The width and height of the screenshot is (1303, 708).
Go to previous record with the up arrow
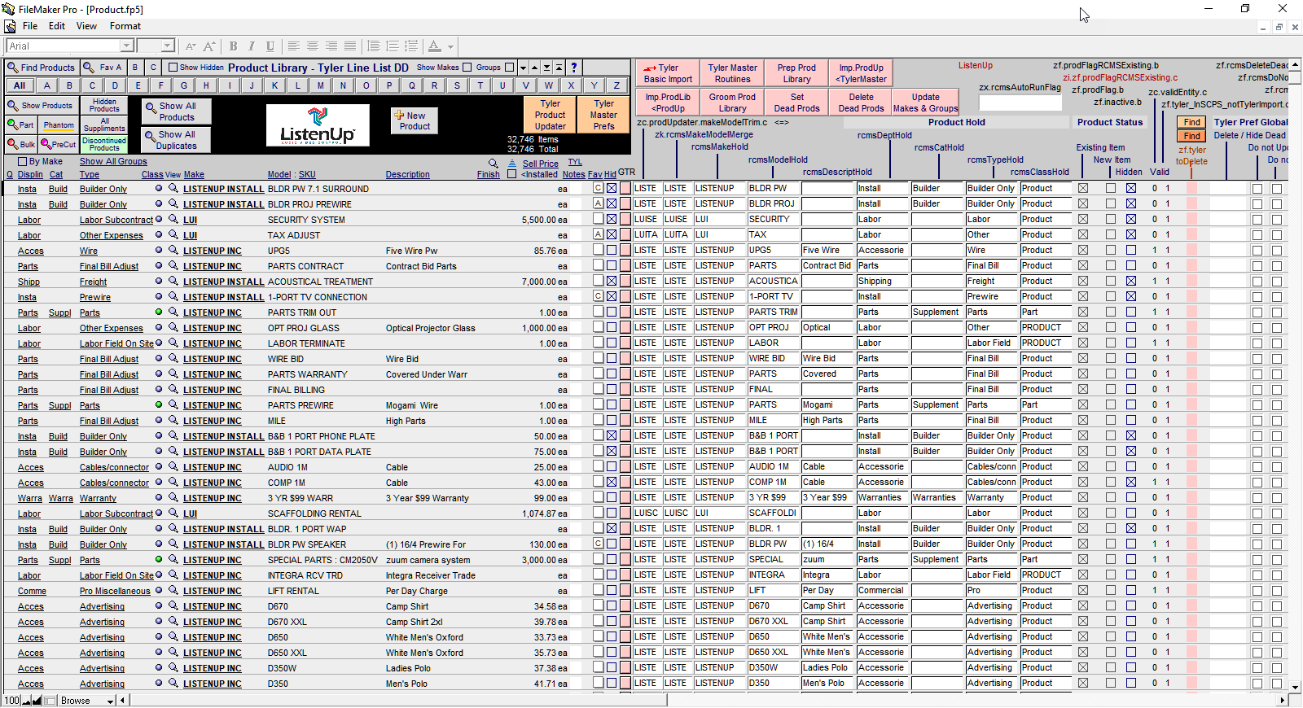click(535, 68)
